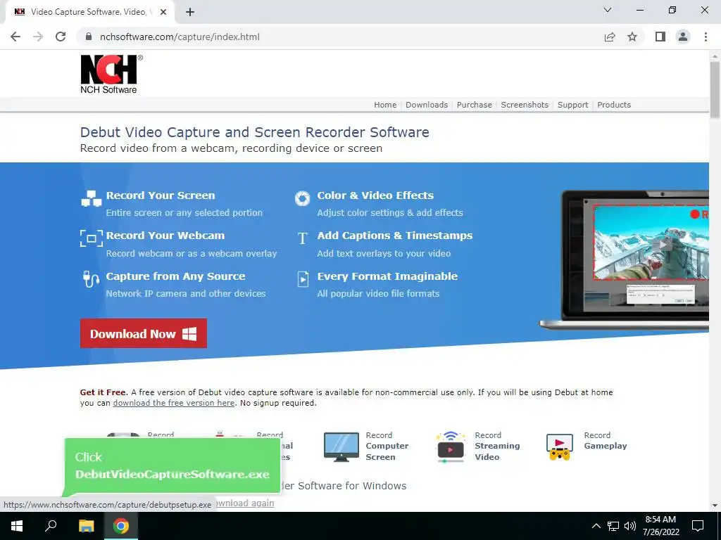Open Windows taskbar search
The height and width of the screenshot is (540, 721).
51,526
